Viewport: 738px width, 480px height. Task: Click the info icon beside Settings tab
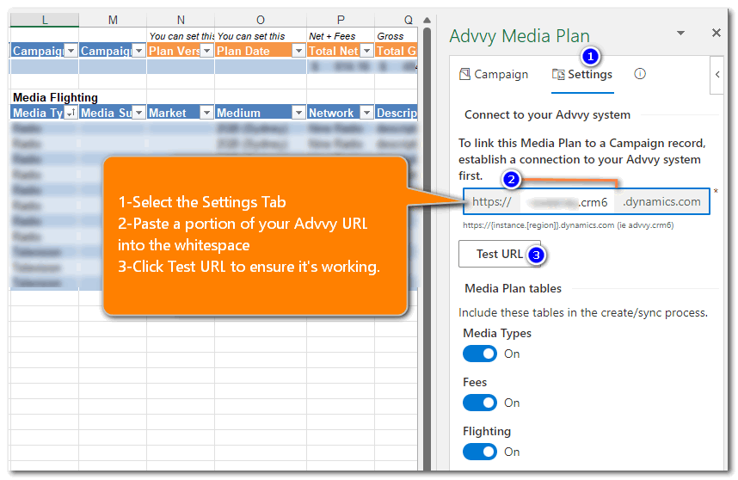pyautogui.click(x=640, y=74)
